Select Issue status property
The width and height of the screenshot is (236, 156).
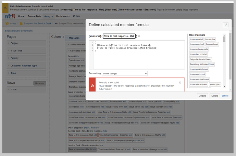(74, 107)
